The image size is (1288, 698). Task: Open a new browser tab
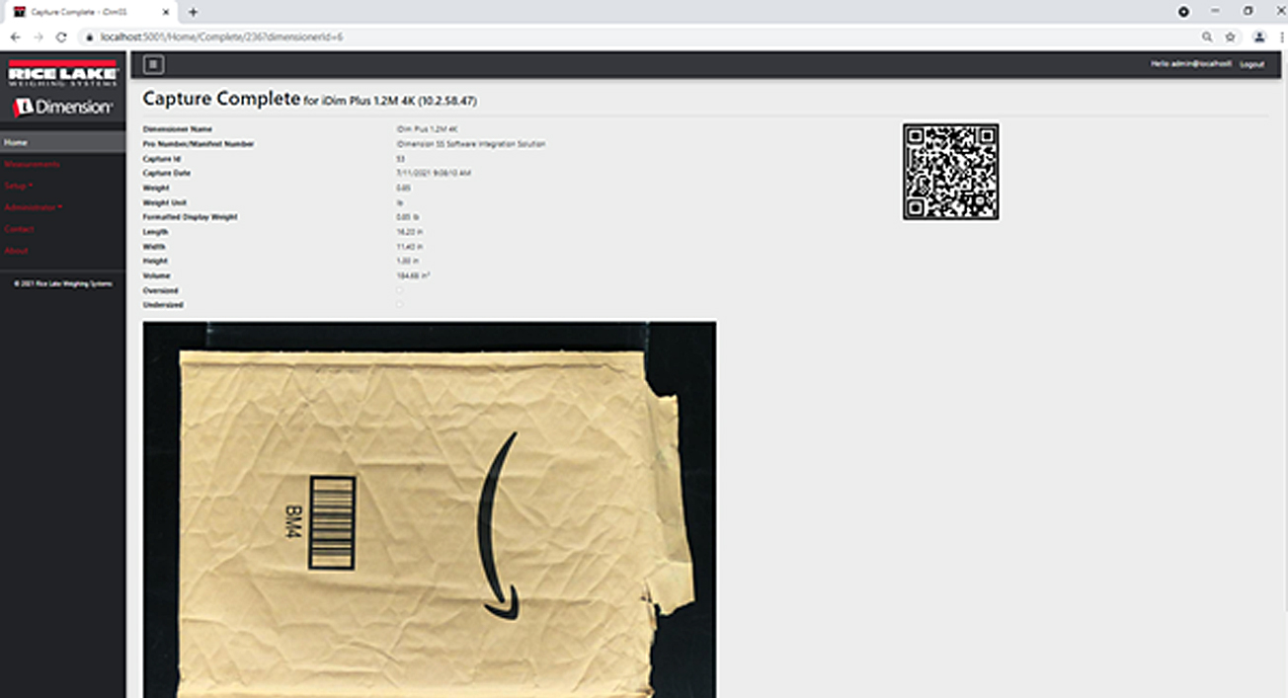(193, 12)
